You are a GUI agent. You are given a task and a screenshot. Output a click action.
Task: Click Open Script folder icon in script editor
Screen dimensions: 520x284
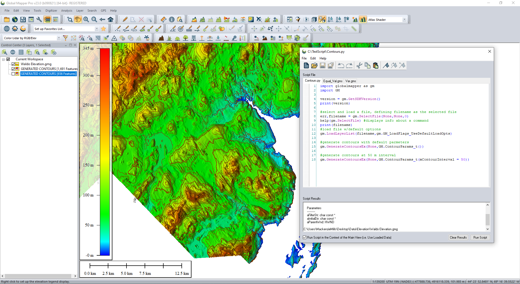coord(314,65)
